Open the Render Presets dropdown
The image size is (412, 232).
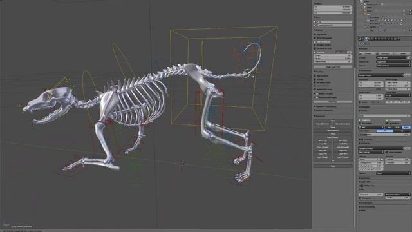[380, 75]
